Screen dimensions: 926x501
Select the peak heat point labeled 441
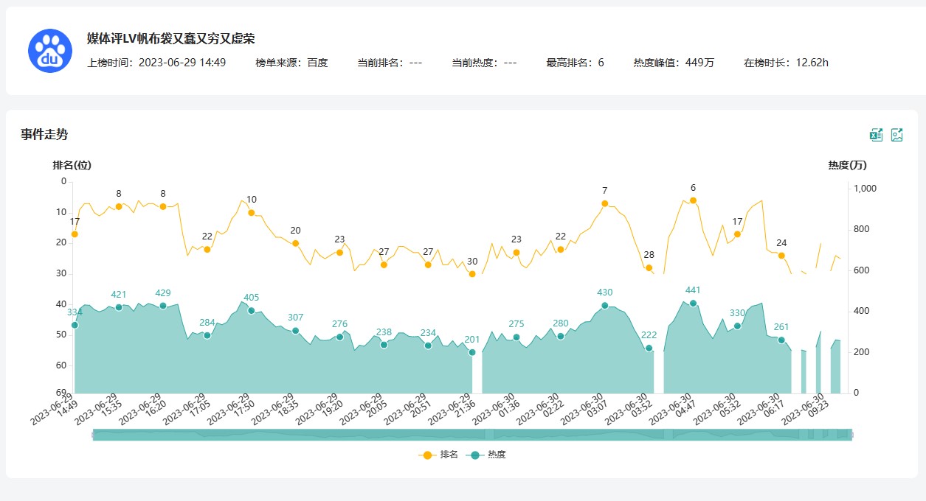(693, 304)
